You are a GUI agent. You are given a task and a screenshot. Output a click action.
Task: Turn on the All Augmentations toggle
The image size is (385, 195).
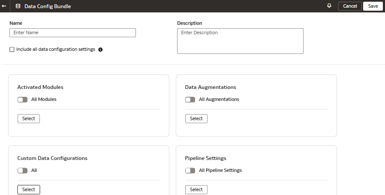tap(190, 100)
